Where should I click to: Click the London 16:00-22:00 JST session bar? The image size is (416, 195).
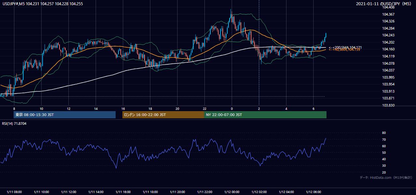[x=163, y=115]
